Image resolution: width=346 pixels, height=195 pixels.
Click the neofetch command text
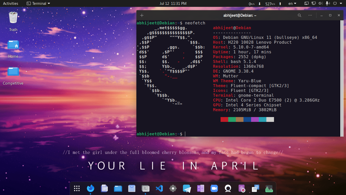[195, 23]
